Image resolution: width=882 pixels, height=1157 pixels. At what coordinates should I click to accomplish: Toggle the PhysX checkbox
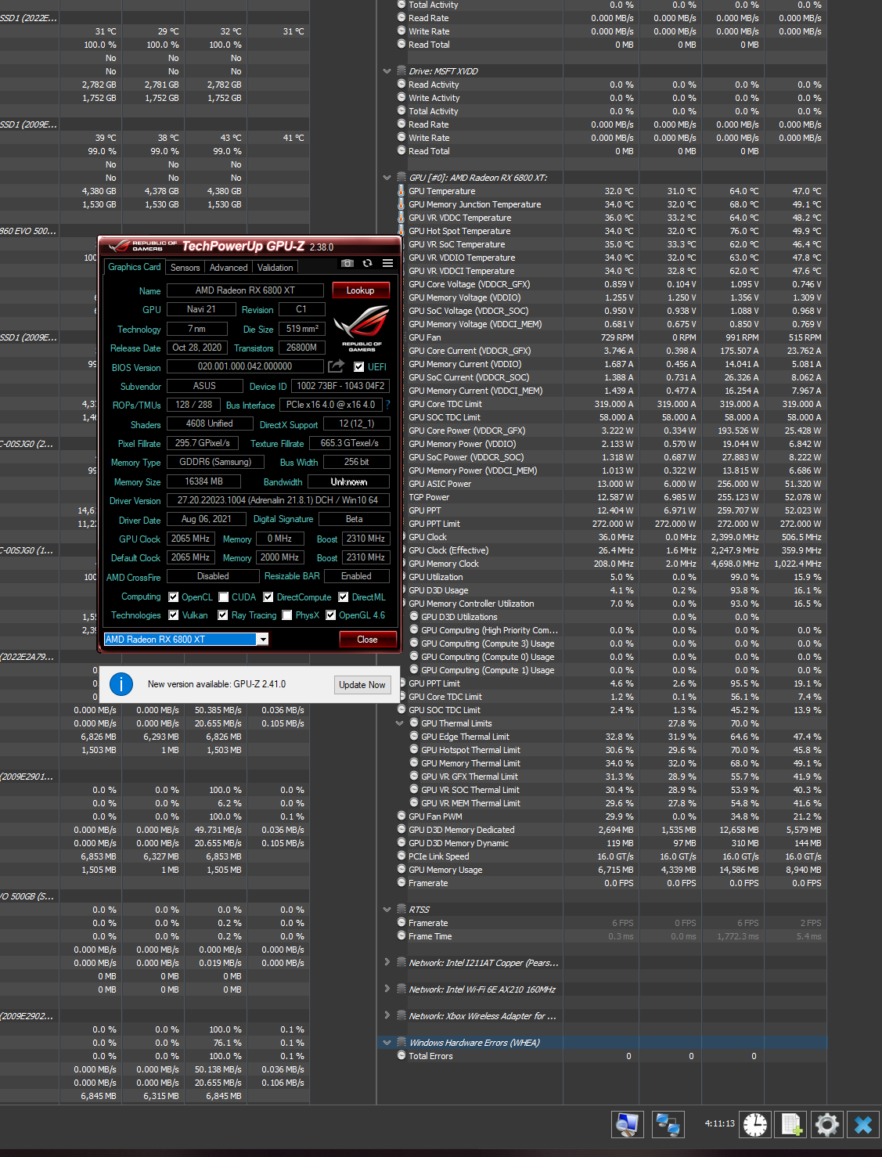tap(287, 615)
